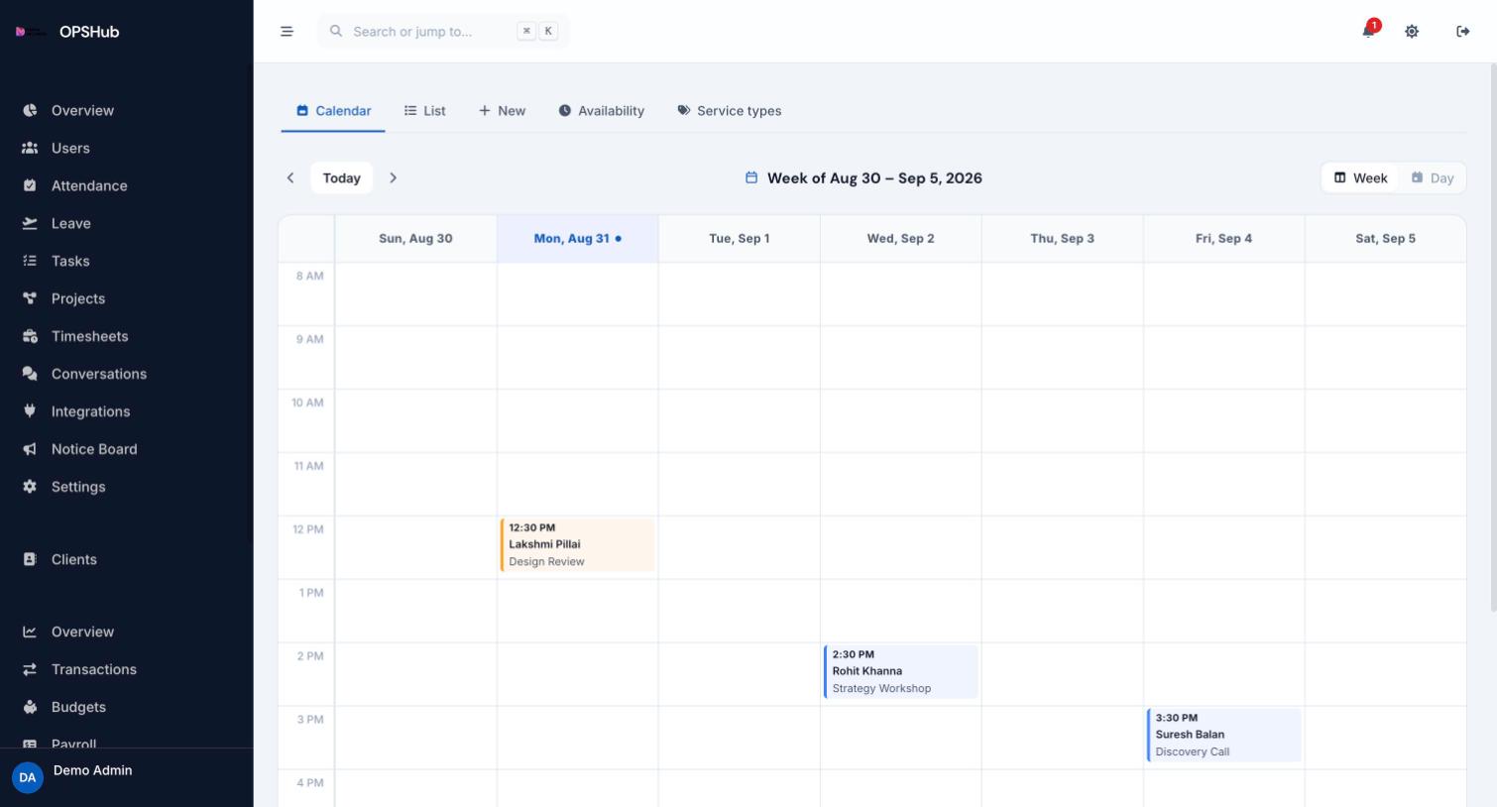Viewport: 1497px width, 807px height.
Task: Switch to the List tab
Action: click(424, 111)
